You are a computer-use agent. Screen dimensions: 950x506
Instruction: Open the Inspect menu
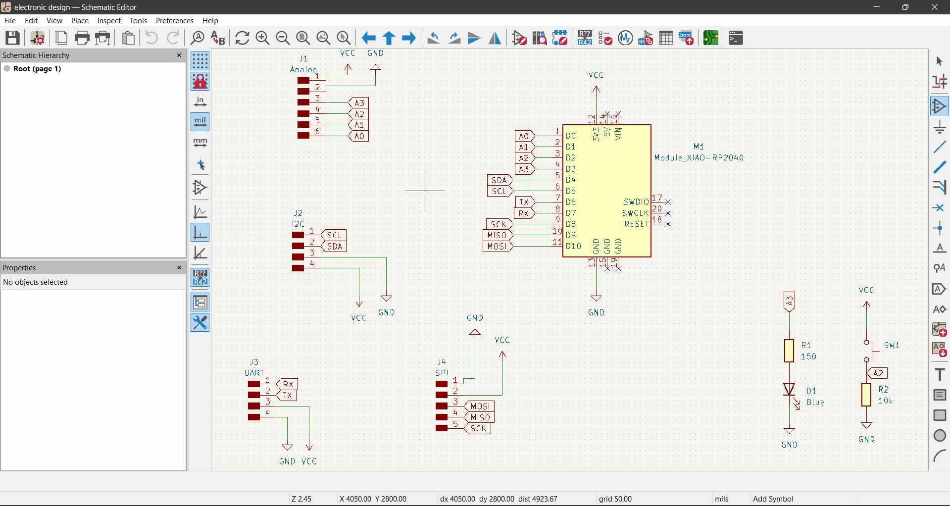click(x=109, y=20)
